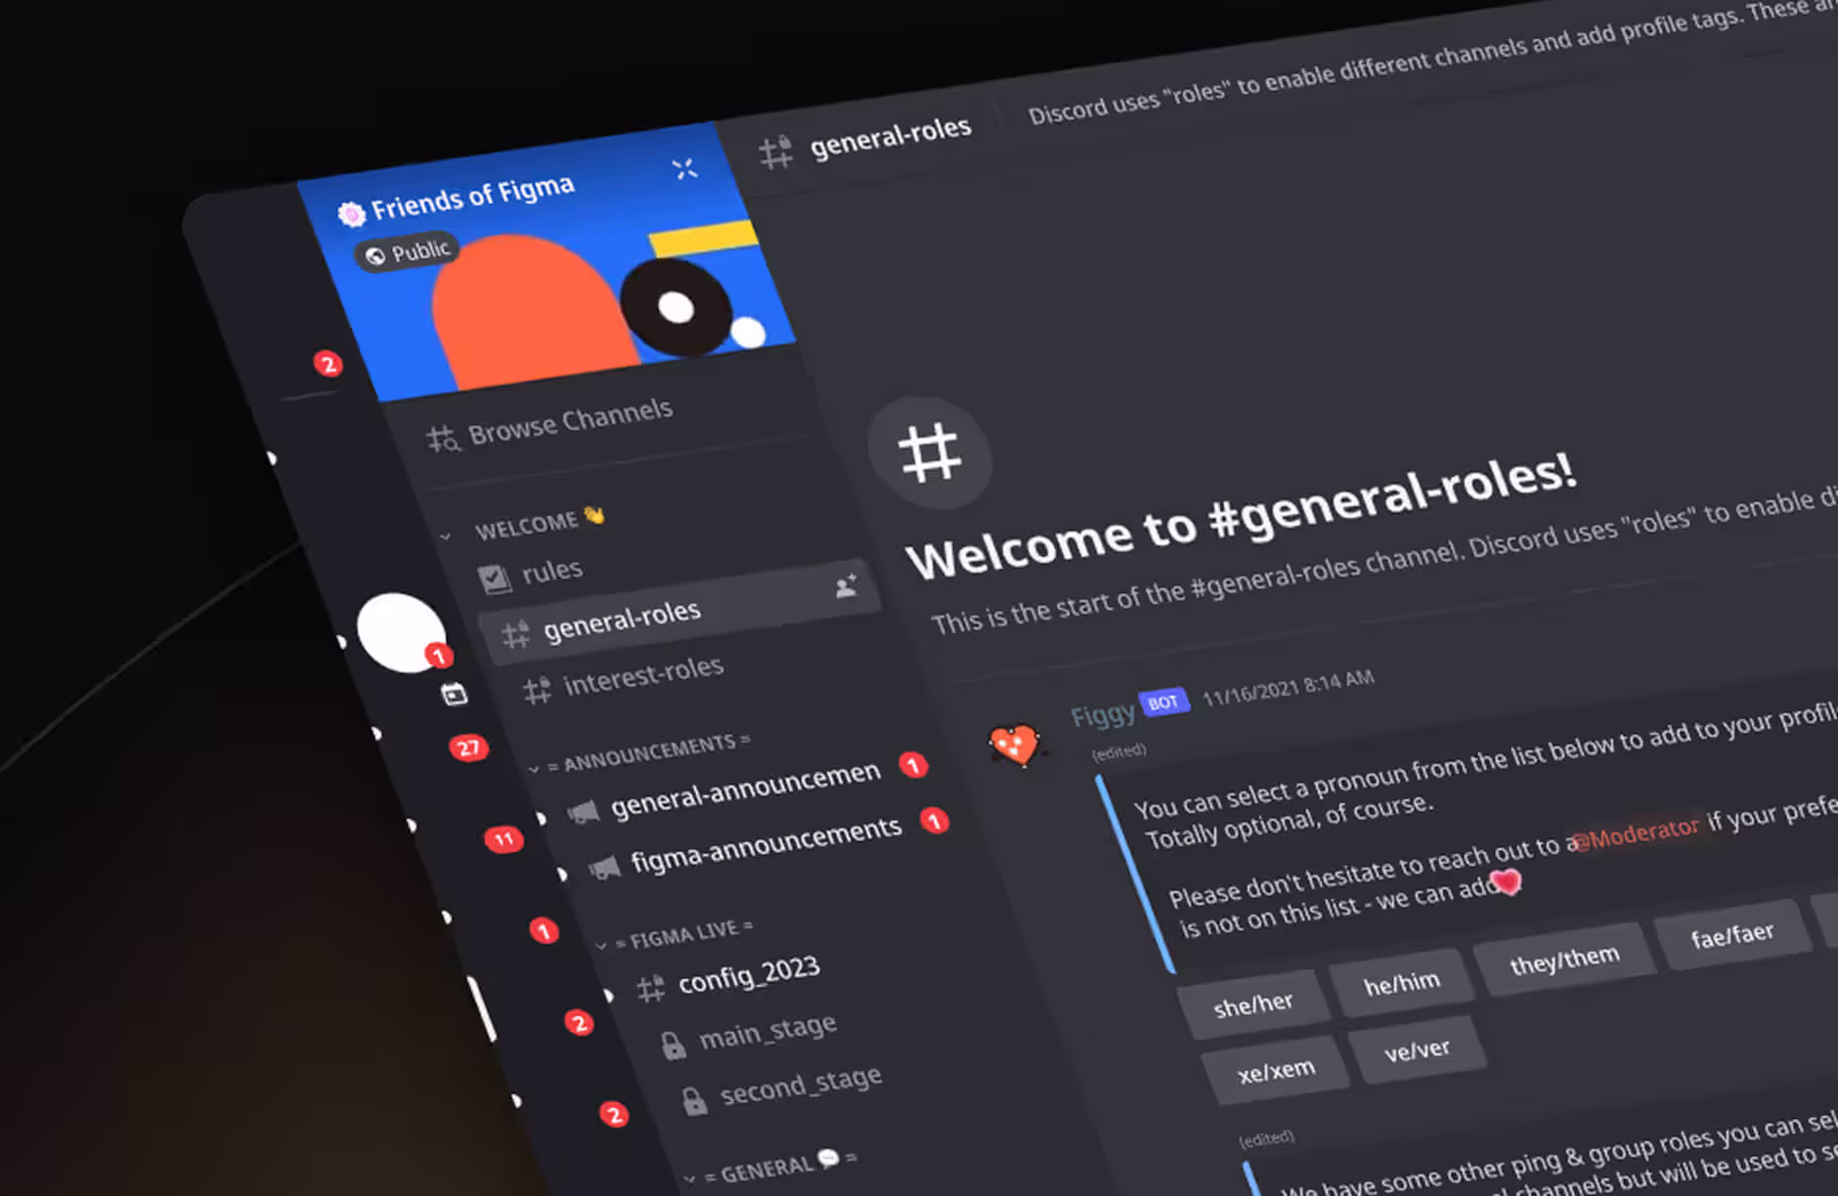Click the megaphone icon for figma-announcements
Screen dimensions: 1838x1196
[604, 868]
